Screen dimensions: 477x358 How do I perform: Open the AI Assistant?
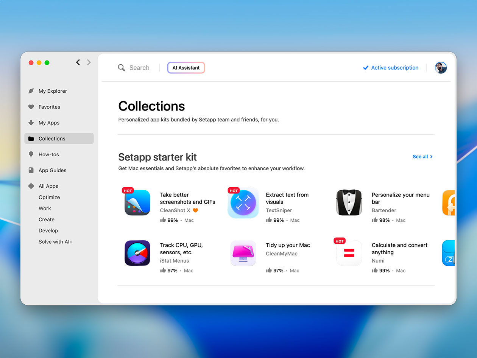pyautogui.click(x=186, y=67)
